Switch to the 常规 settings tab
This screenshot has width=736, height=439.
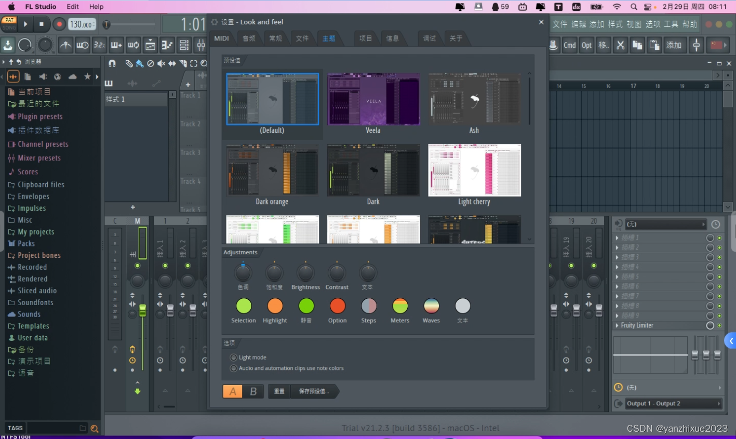(276, 38)
